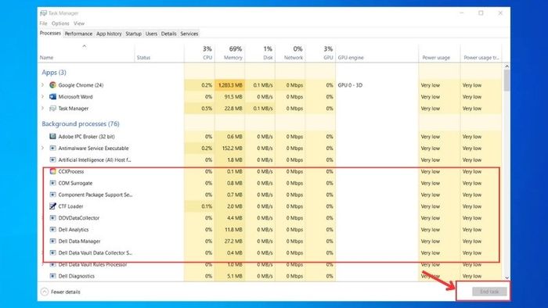
Task: Select the Dell Analytics process name
Action: [x=74, y=230]
